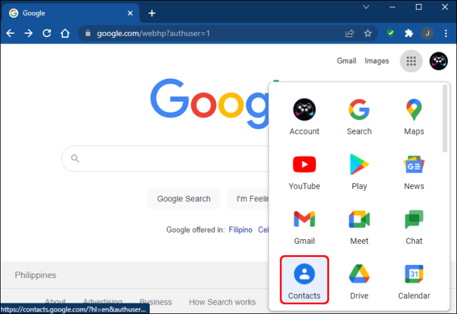Click the magnifier icon in search box
This screenshot has height=314, width=457.
pos(75,158)
